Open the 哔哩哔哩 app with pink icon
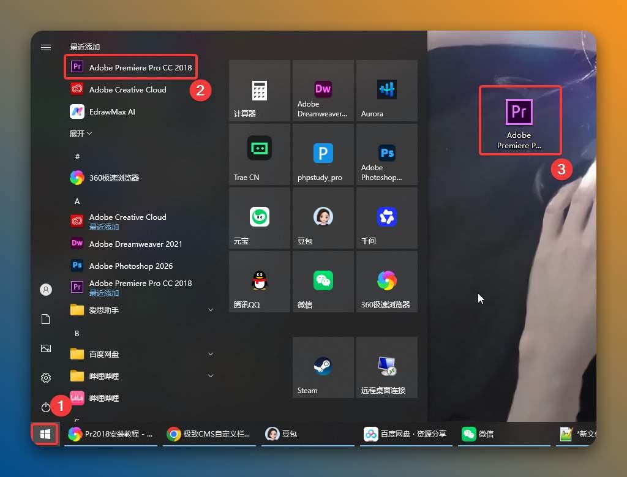627x477 pixels. [x=94, y=398]
